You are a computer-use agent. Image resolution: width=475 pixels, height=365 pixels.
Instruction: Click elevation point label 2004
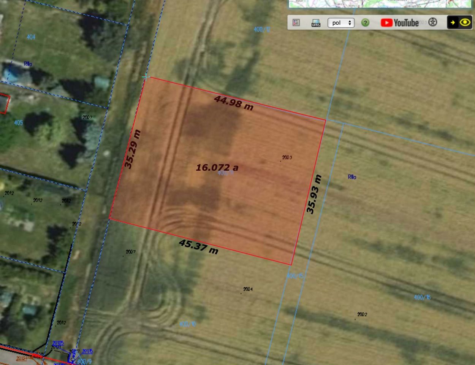248,289
